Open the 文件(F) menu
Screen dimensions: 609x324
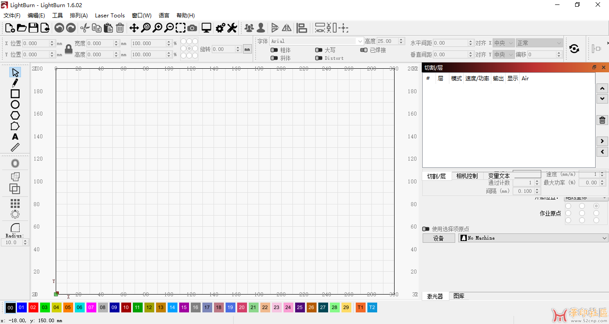12,15
